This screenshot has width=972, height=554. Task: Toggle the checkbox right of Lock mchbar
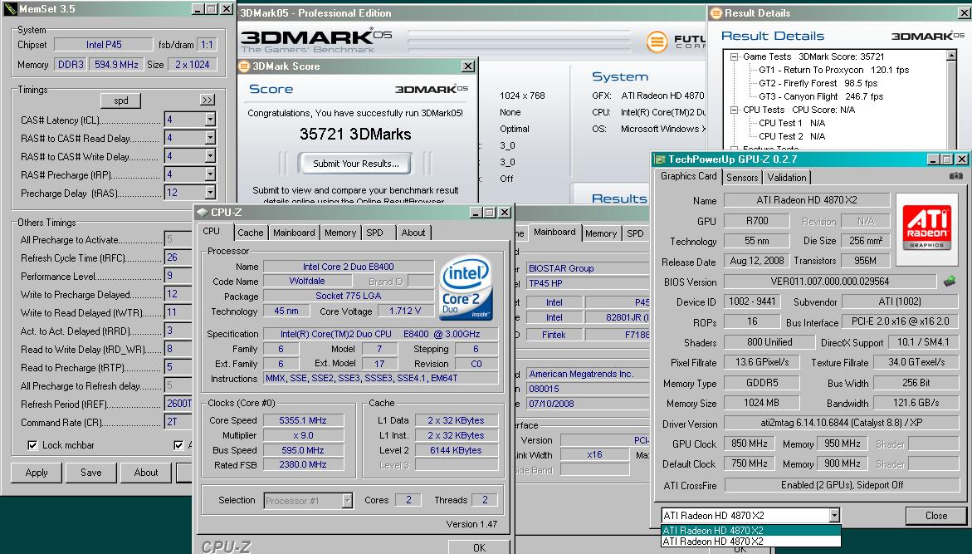click(x=178, y=445)
